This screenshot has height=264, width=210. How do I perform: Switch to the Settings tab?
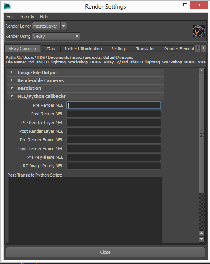pyautogui.click(x=119, y=49)
